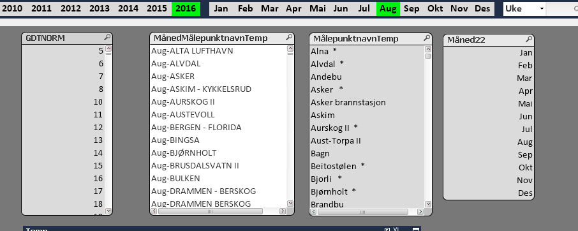Select value 15 in GDTNORM

(63, 165)
